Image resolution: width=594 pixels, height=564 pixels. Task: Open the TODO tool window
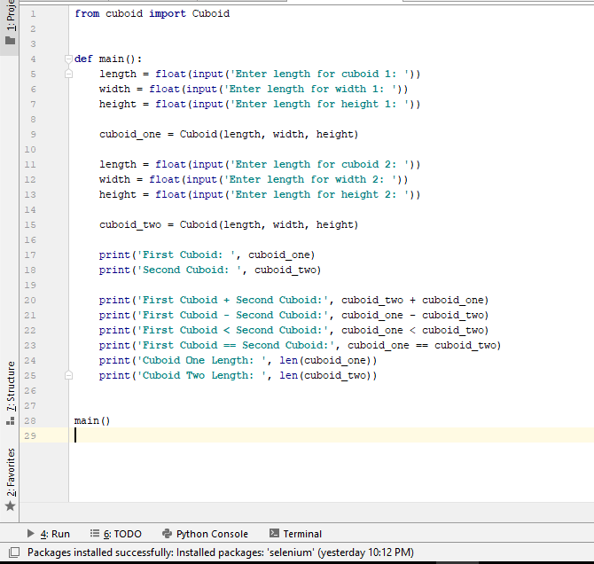click(x=116, y=534)
